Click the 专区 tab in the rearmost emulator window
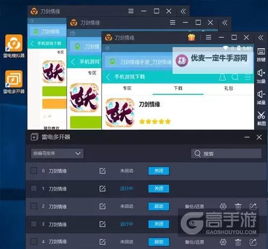Viewport: 268px width, 249px height. click(x=61, y=52)
